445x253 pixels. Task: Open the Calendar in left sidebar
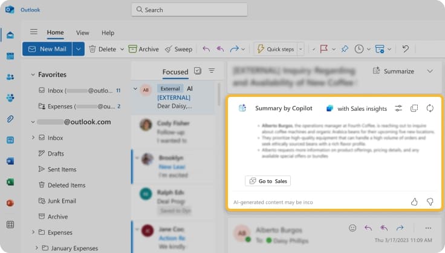click(x=10, y=56)
